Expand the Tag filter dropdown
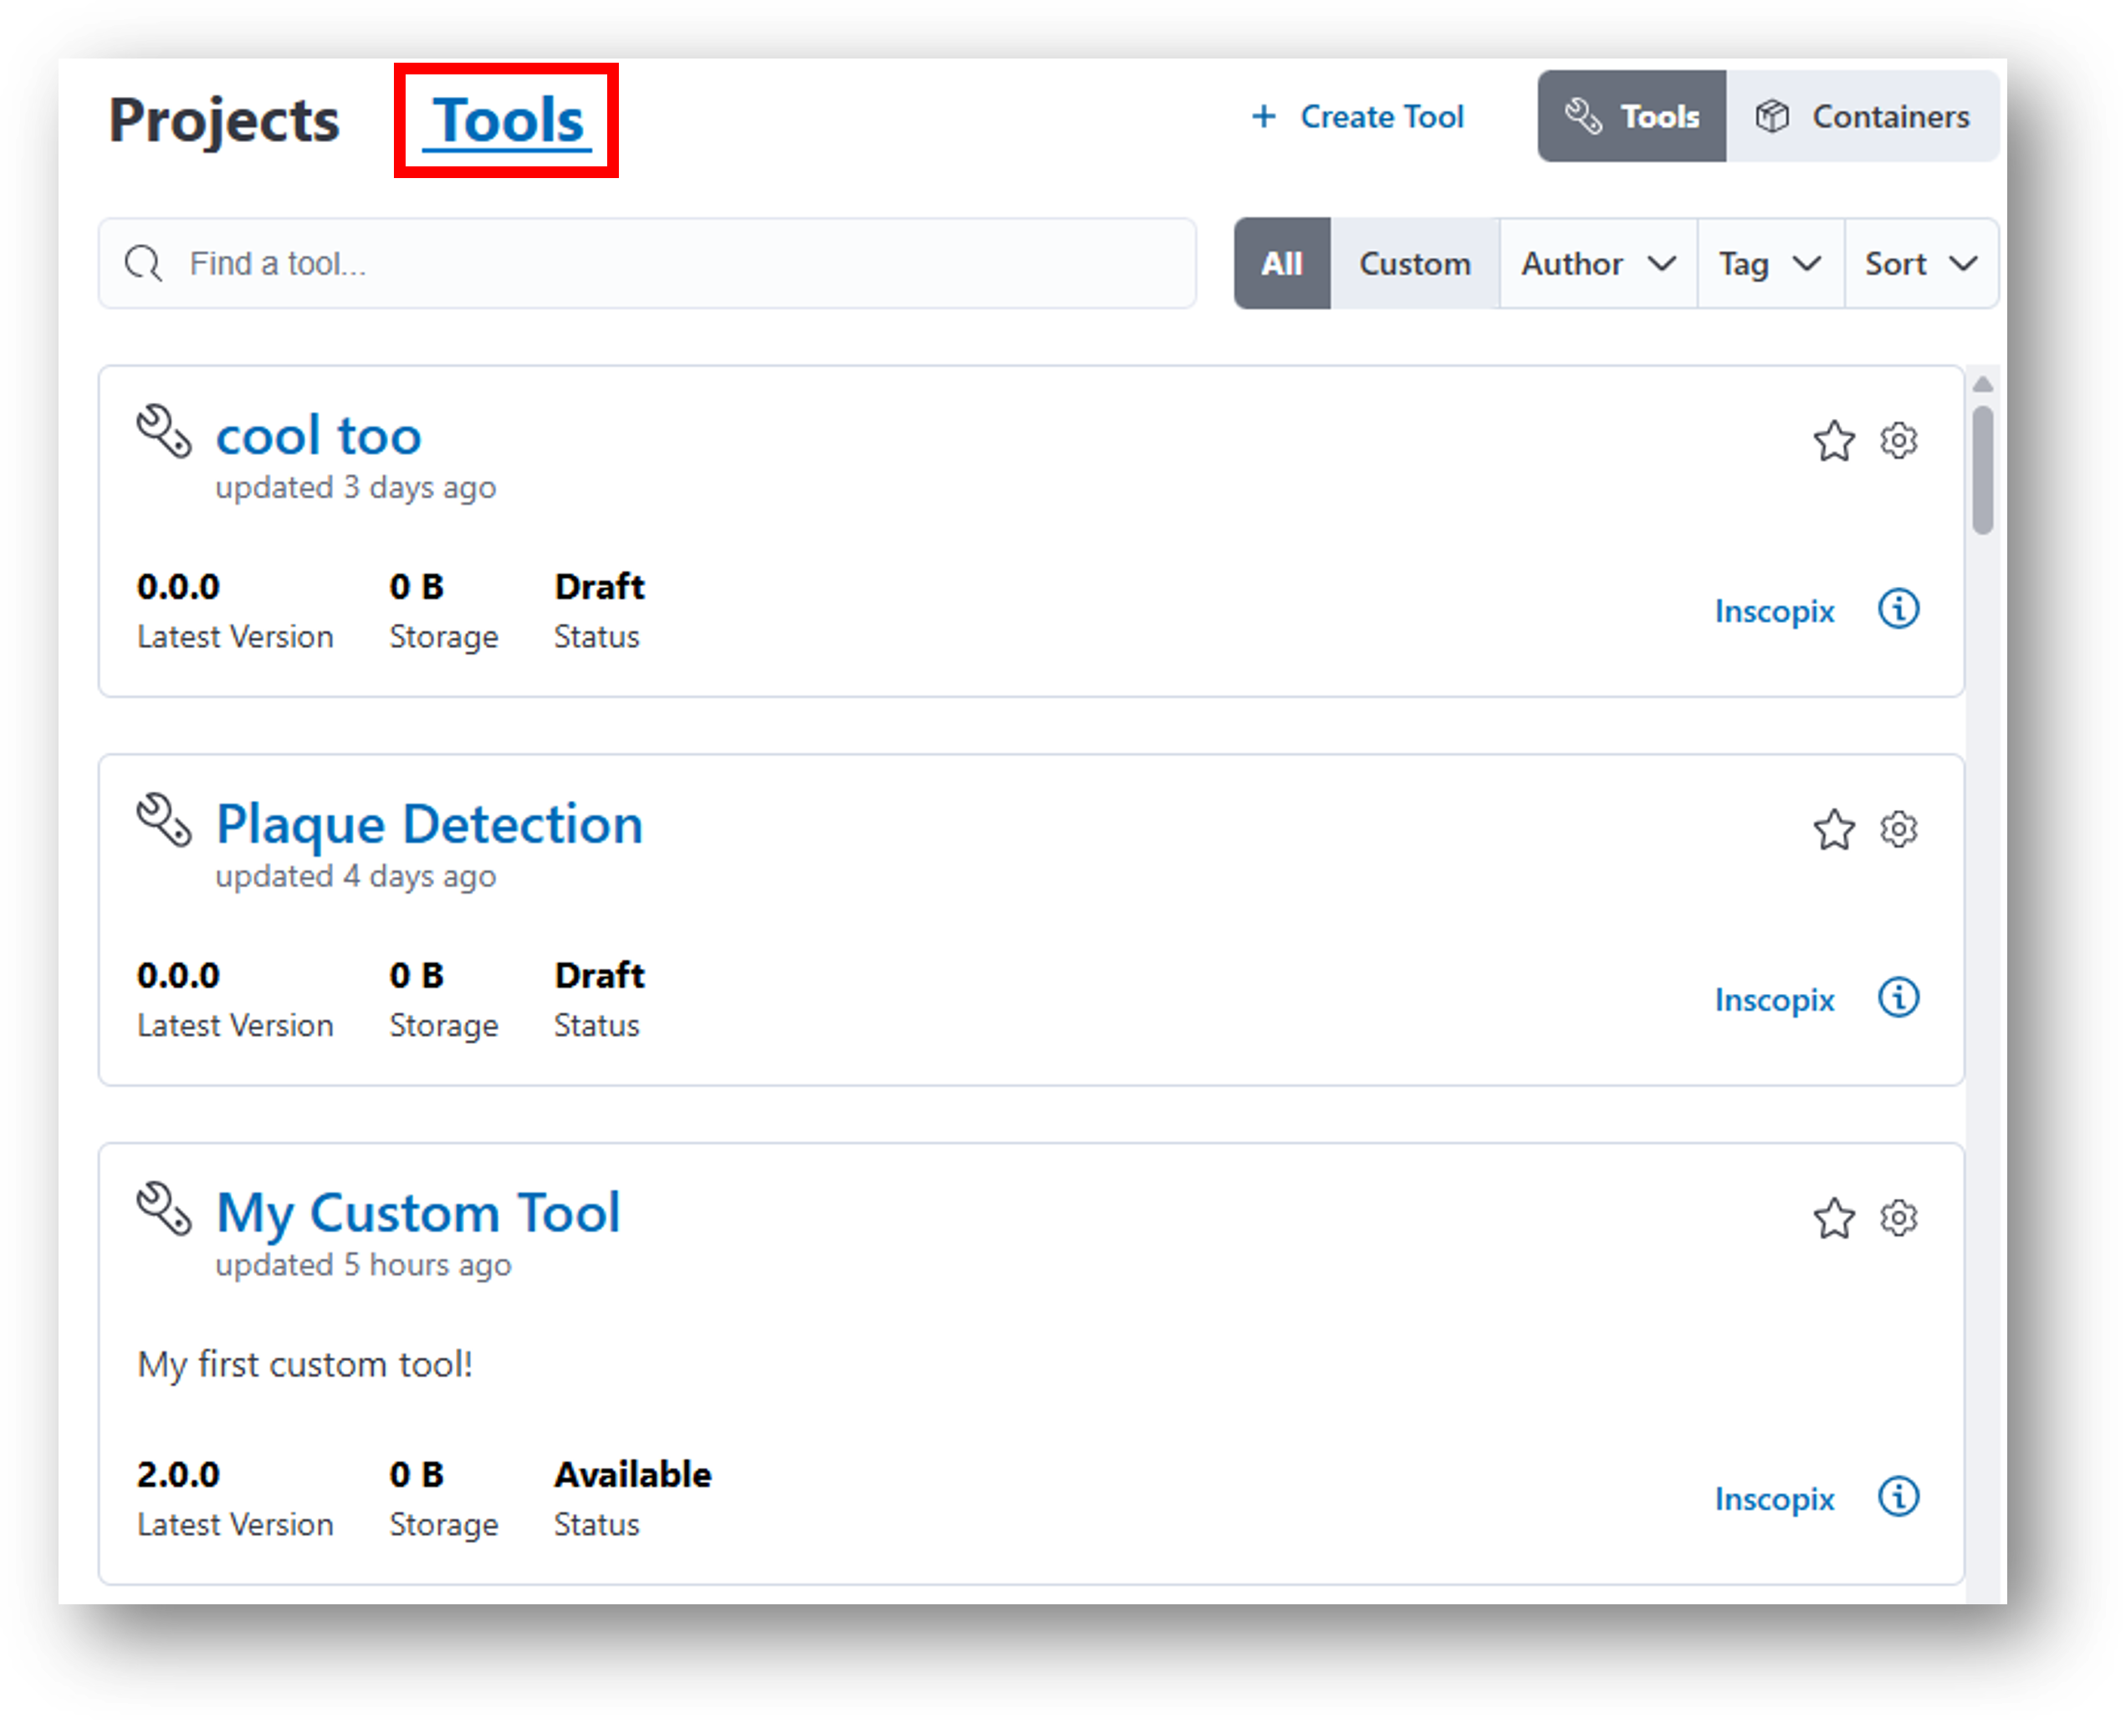Image resolution: width=2126 pixels, height=1723 pixels. point(1770,264)
